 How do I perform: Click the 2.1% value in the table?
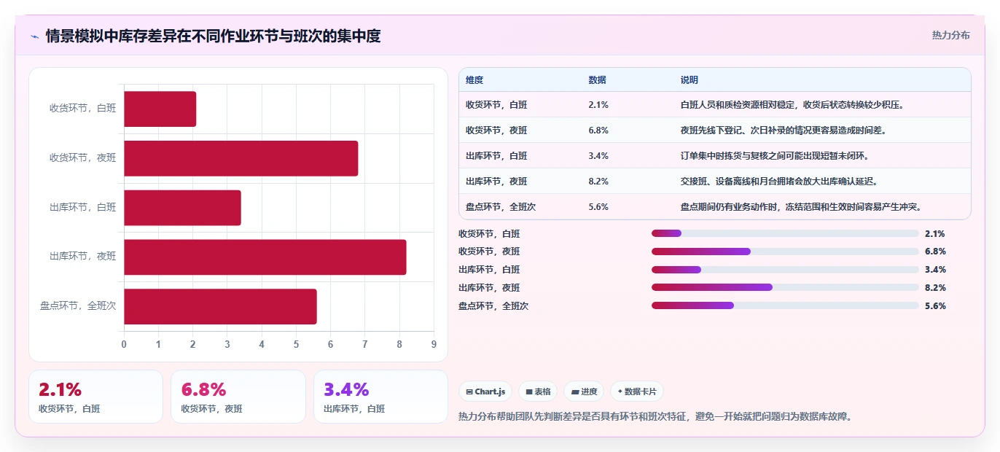(x=598, y=105)
